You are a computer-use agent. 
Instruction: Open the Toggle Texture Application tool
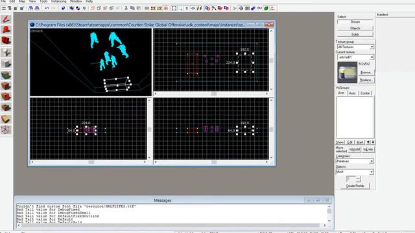click(6, 75)
